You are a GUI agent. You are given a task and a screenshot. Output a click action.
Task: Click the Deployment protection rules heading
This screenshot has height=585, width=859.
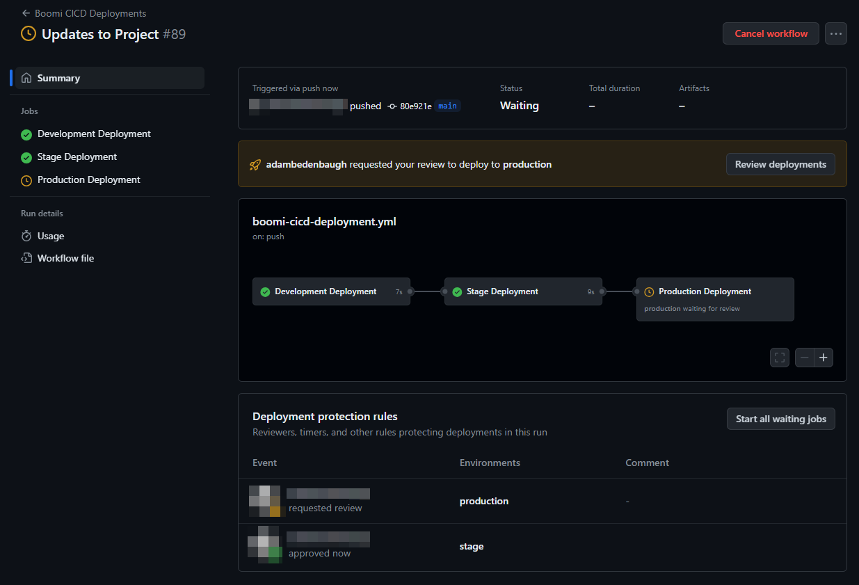click(325, 416)
